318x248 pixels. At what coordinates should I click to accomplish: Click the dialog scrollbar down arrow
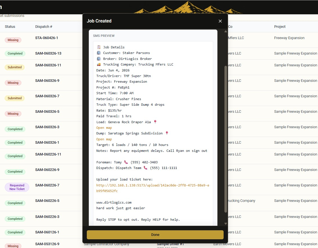click(x=226, y=224)
